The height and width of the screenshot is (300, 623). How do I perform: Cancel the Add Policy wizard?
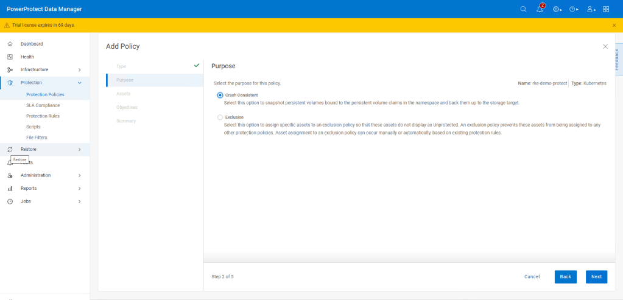pyautogui.click(x=532, y=276)
